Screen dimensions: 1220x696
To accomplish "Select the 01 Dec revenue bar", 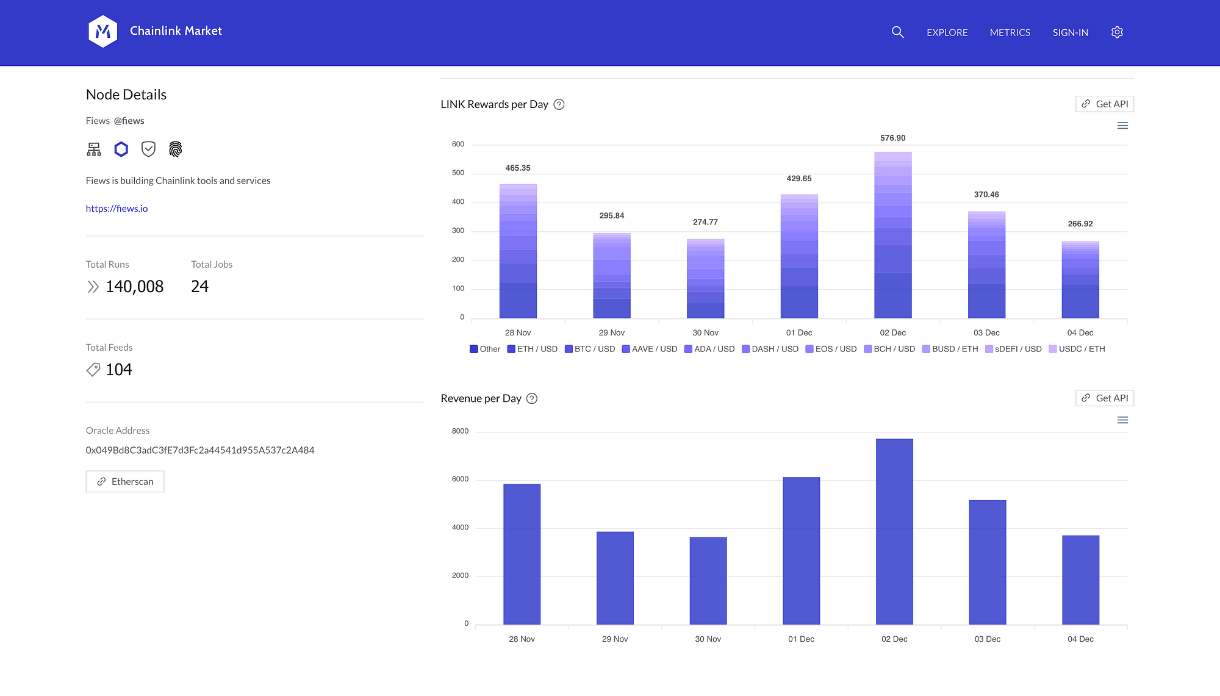I will [x=802, y=551].
